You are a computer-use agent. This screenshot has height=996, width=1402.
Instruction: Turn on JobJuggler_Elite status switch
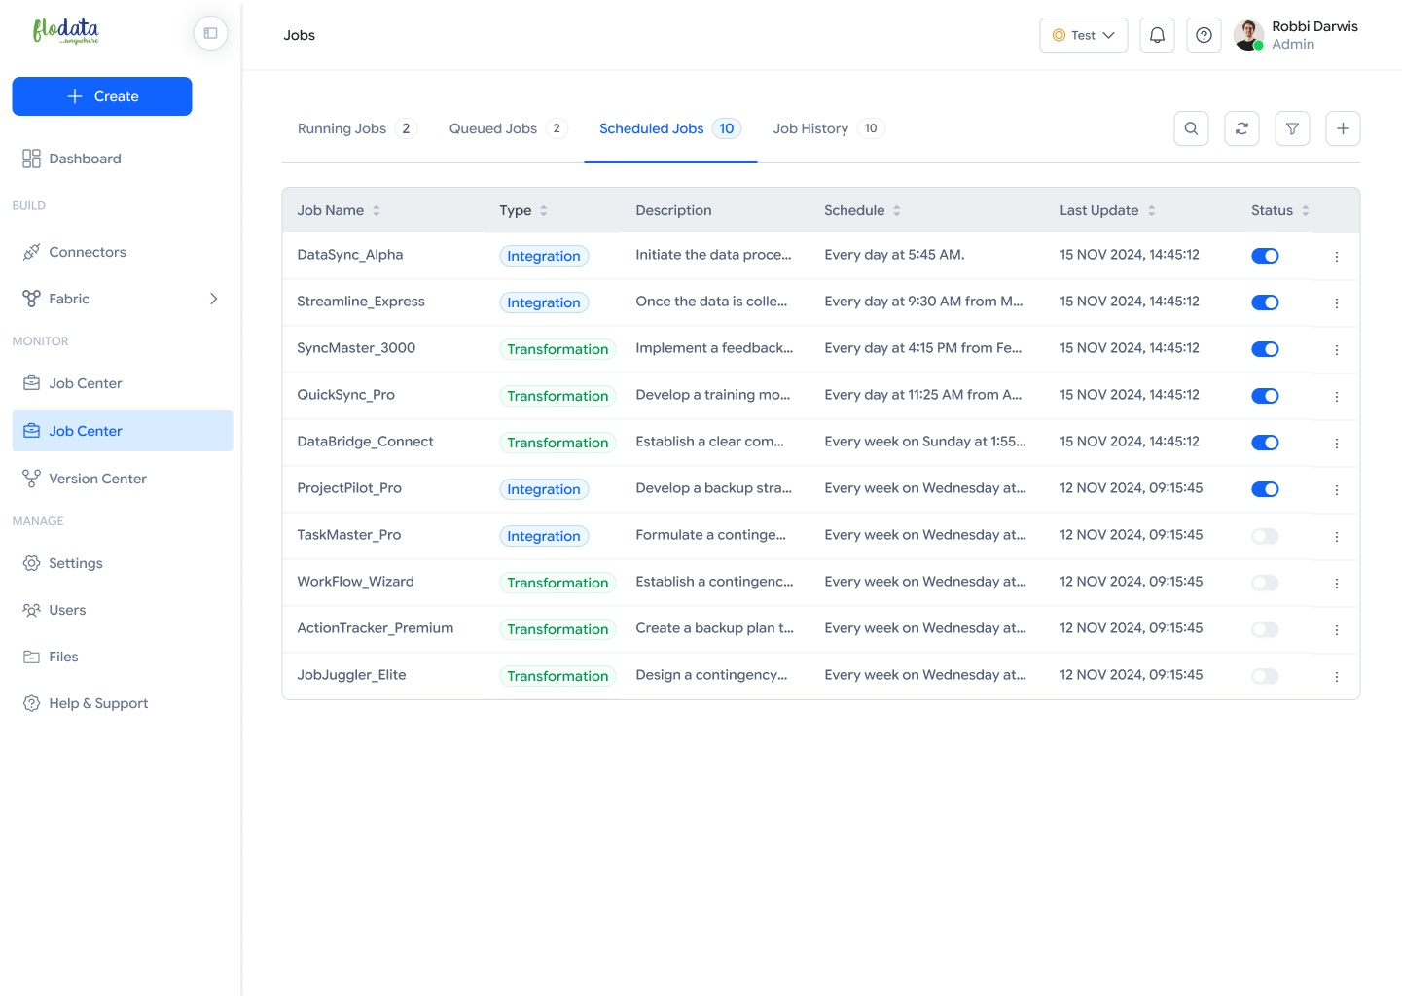click(x=1265, y=676)
